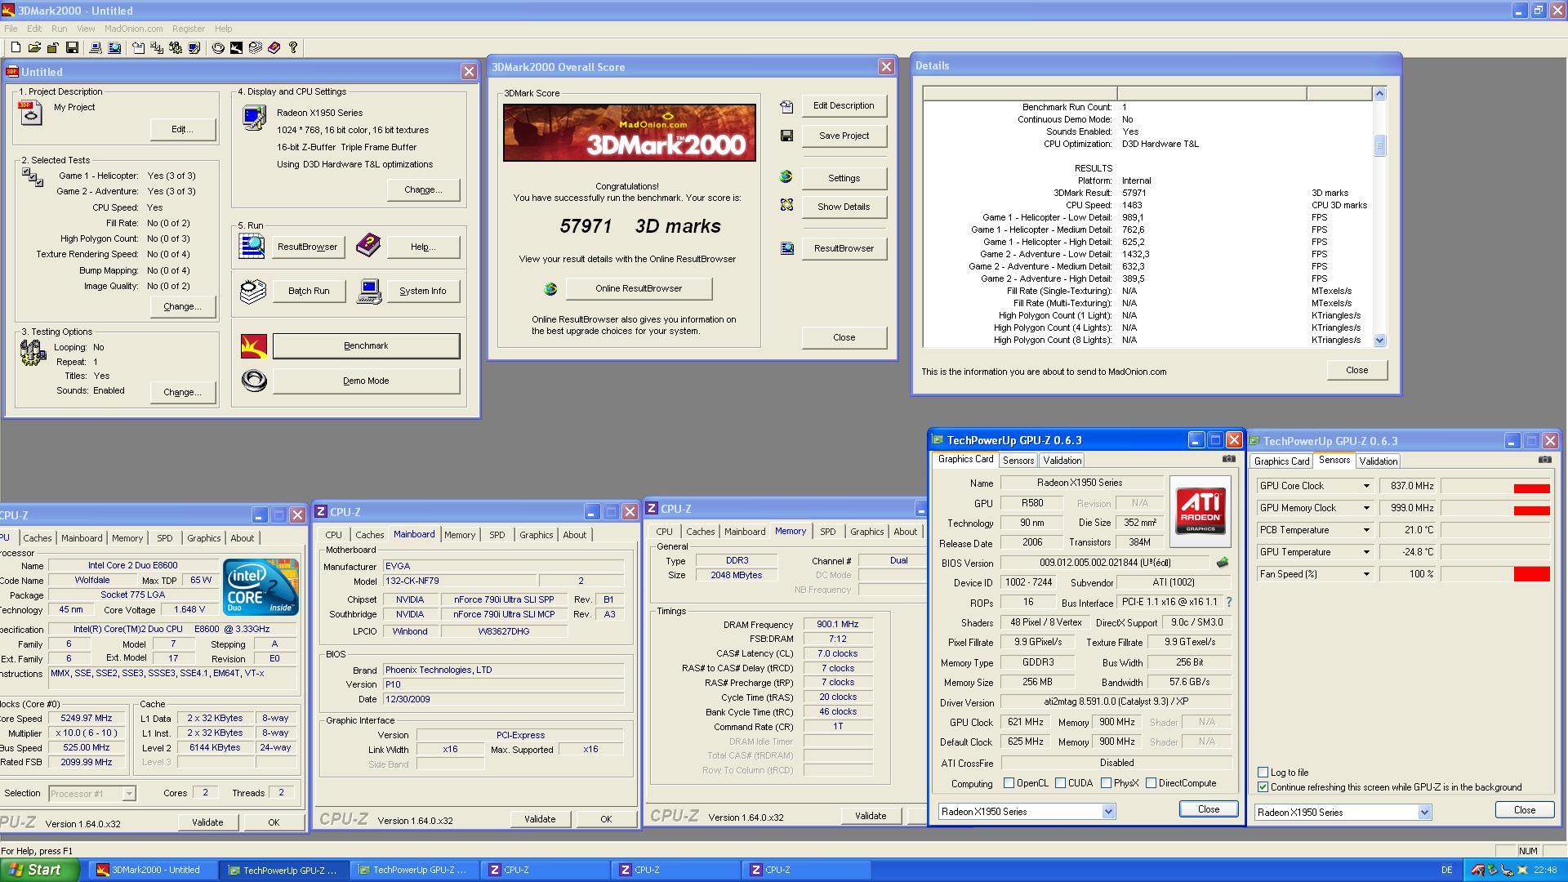Open the Fan Speed (%) sensor dropdown

(1365, 574)
